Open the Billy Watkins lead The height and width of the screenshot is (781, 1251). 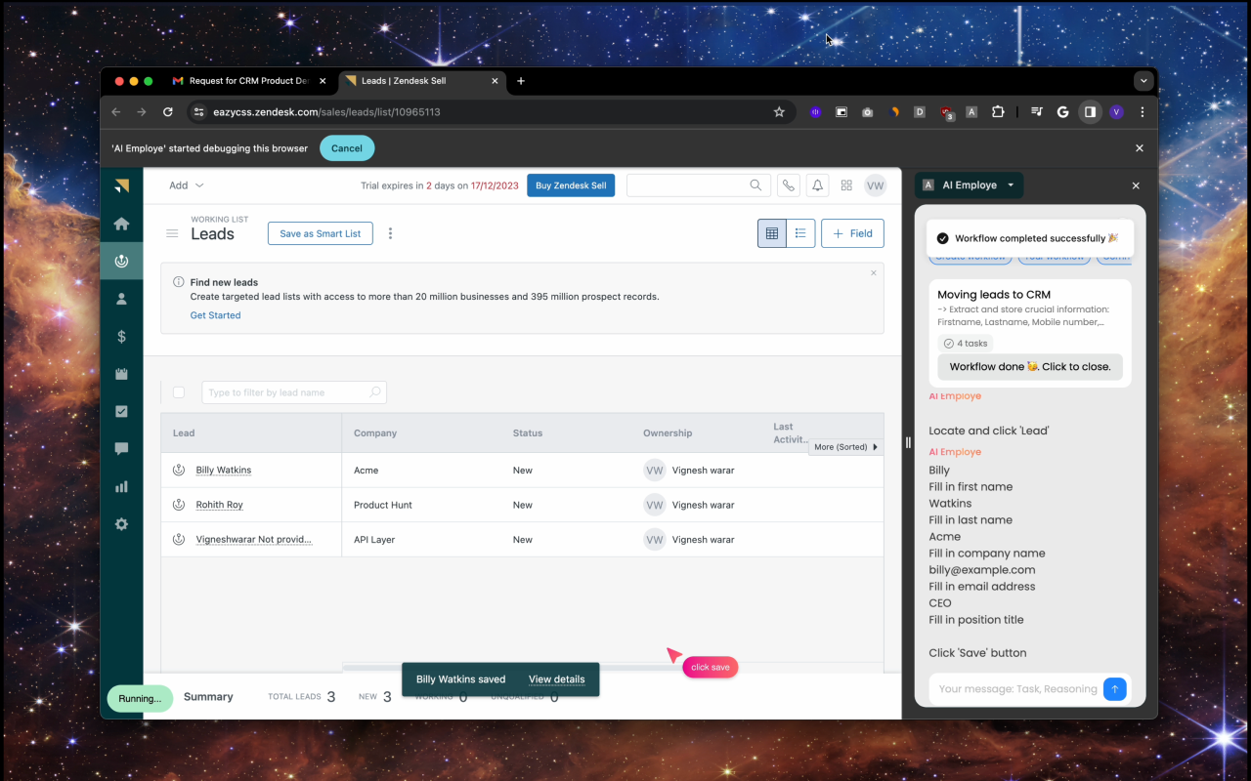tap(224, 470)
